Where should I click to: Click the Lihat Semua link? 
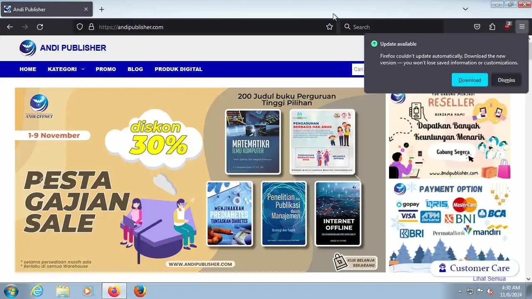tap(489, 279)
